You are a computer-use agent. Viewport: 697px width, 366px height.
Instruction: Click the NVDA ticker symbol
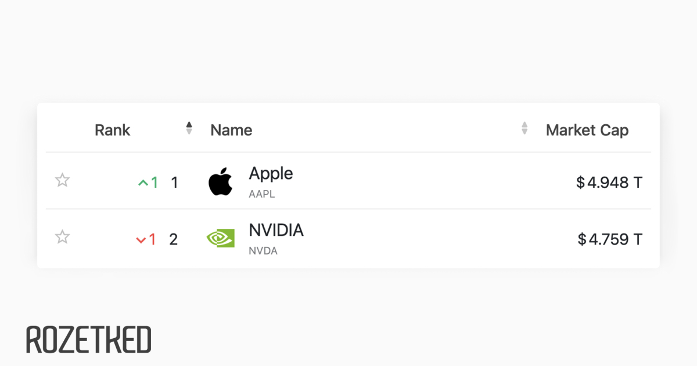(x=263, y=251)
